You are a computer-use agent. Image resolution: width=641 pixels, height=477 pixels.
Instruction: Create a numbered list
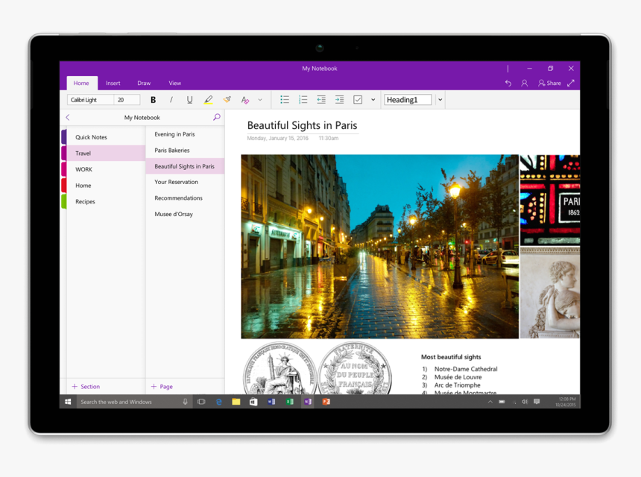point(303,99)
